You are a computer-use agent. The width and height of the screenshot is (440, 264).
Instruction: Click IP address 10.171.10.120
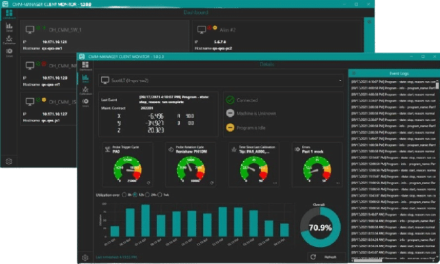tap(55, 78)
